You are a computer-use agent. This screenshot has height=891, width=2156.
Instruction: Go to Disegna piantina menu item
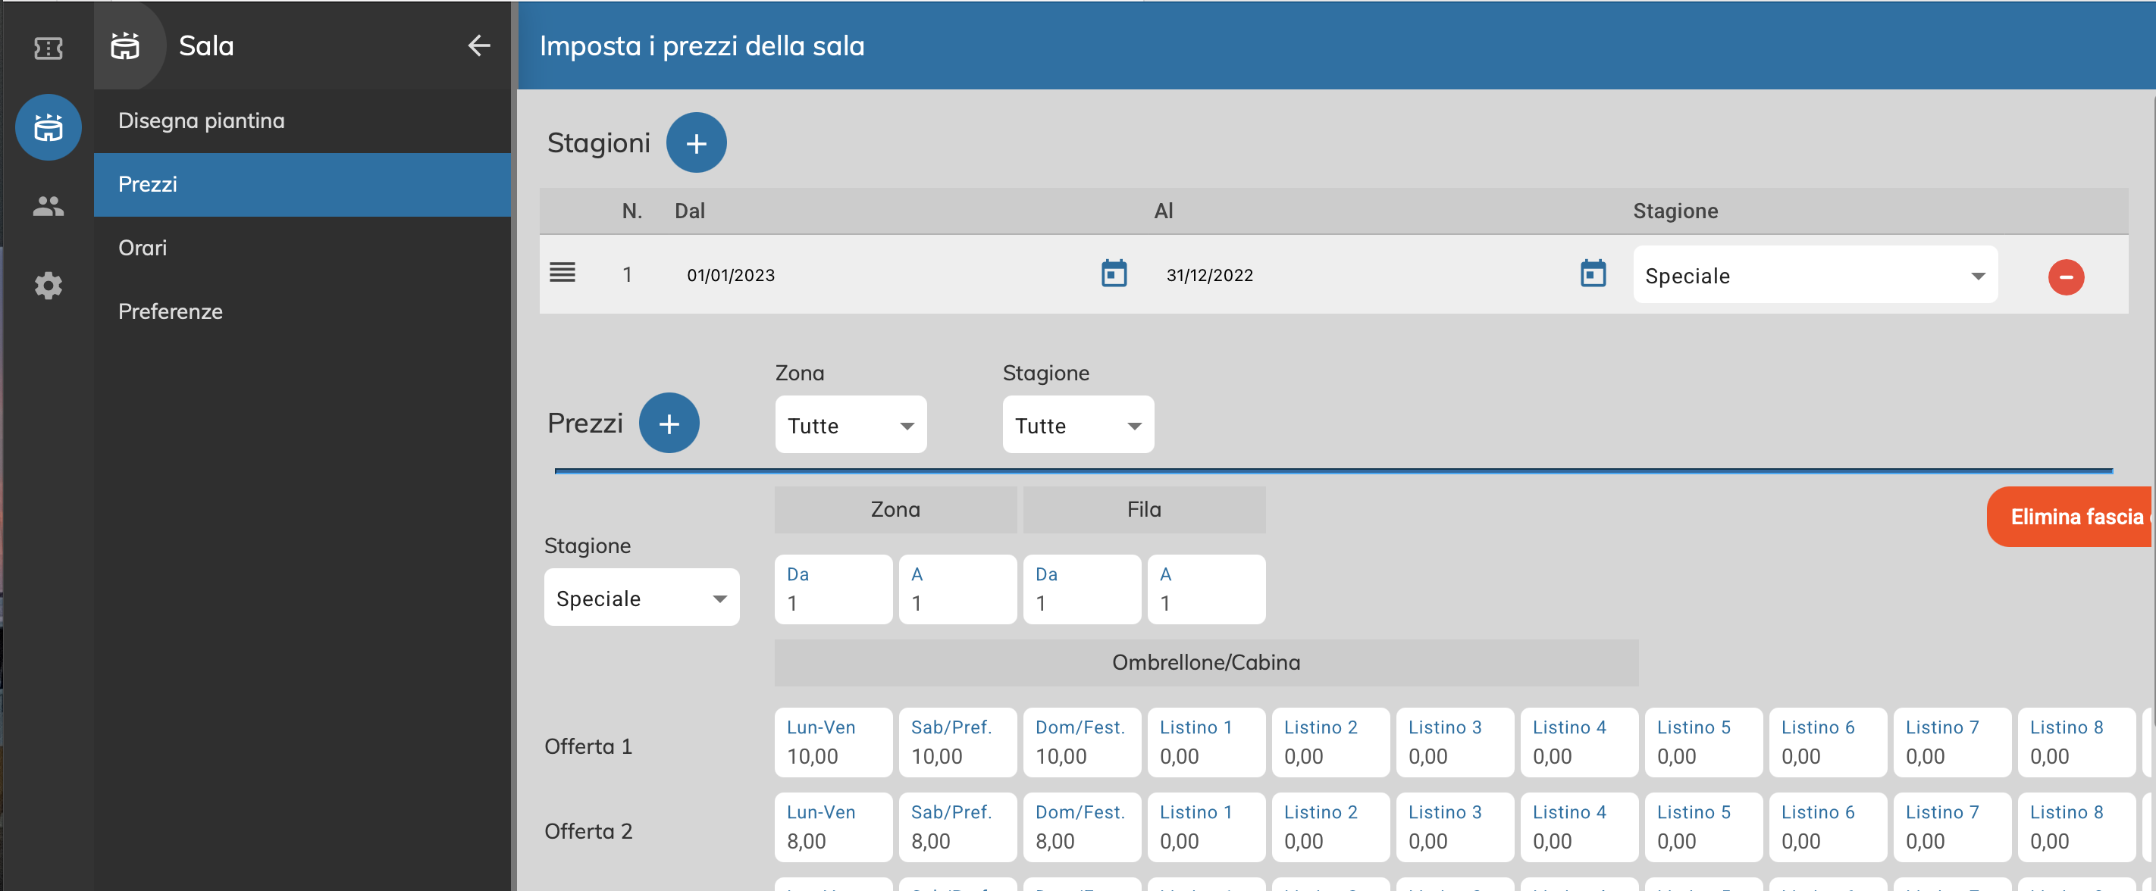pyautogui.click(x=201, y=120)
